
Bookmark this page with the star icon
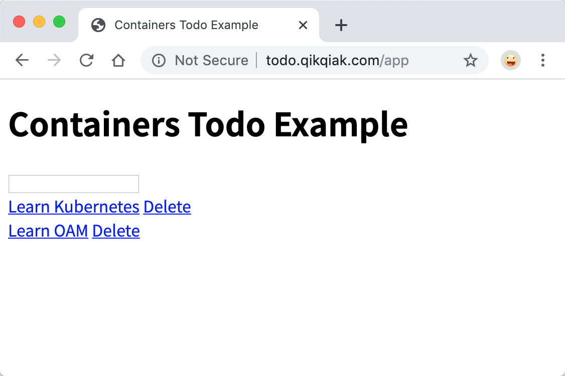470,60
